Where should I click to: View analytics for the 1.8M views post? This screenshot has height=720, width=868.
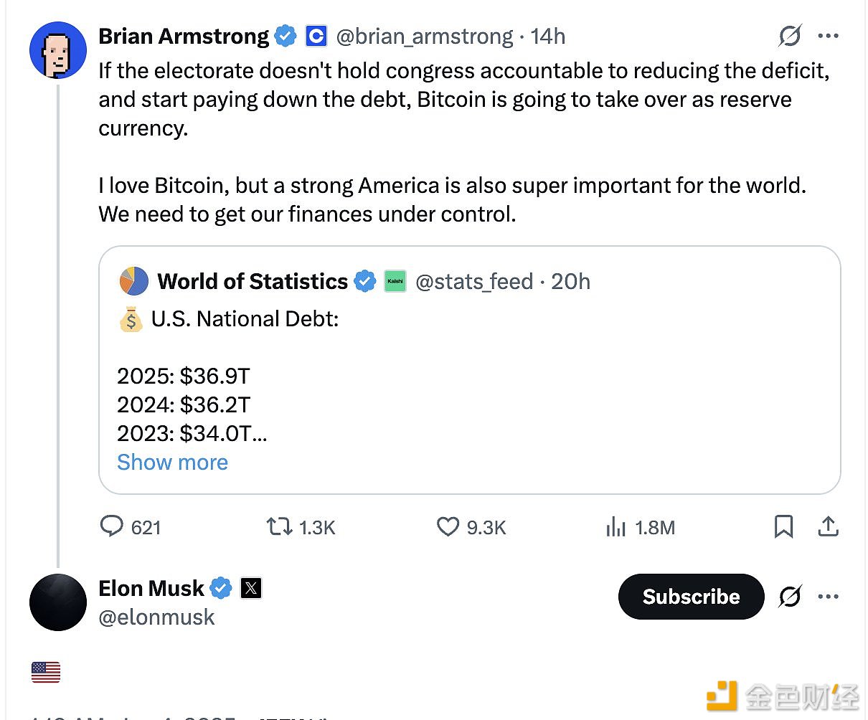pyautogui.click(x=616, y=527)
